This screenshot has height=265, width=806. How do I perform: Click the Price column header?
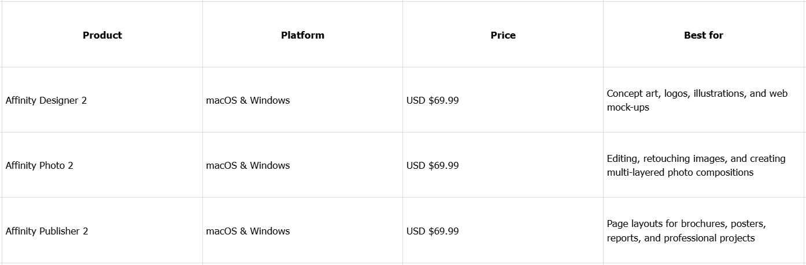(x=503, y=35)
